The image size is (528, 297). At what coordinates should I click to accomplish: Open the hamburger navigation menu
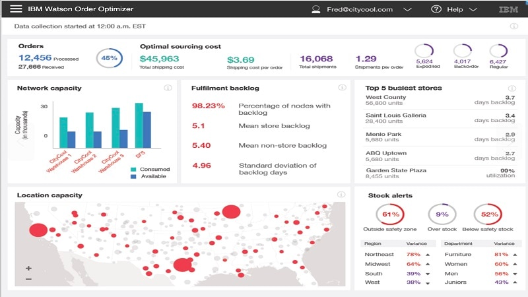pos(16,9)
